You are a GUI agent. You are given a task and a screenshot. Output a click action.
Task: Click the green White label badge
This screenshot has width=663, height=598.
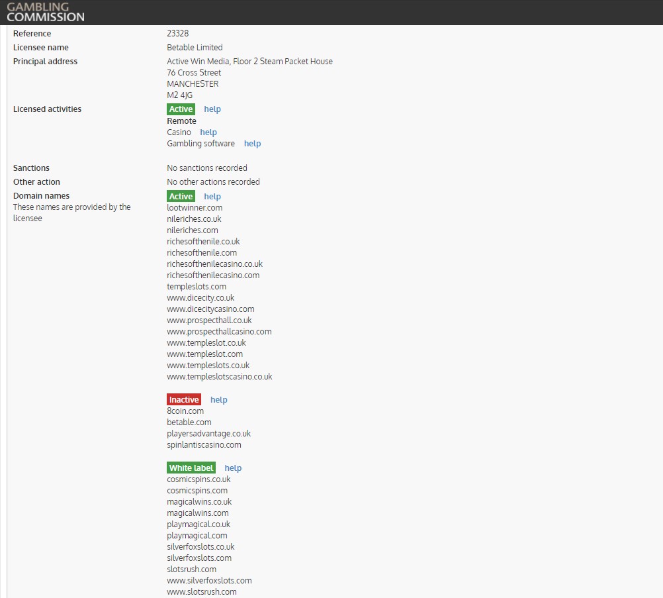[x=191, y=468]
